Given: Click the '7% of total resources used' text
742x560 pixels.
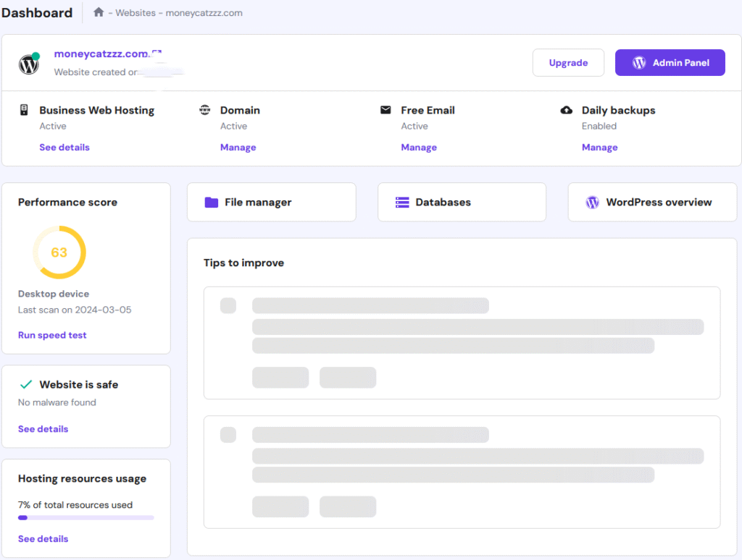Looking at the screenshot, I should (75, 505).
